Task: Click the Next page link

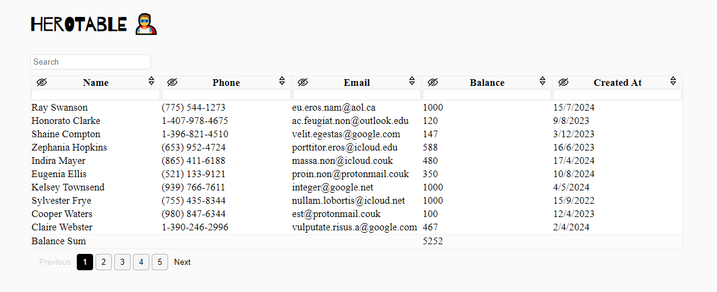Action: (x=182, y=262)
